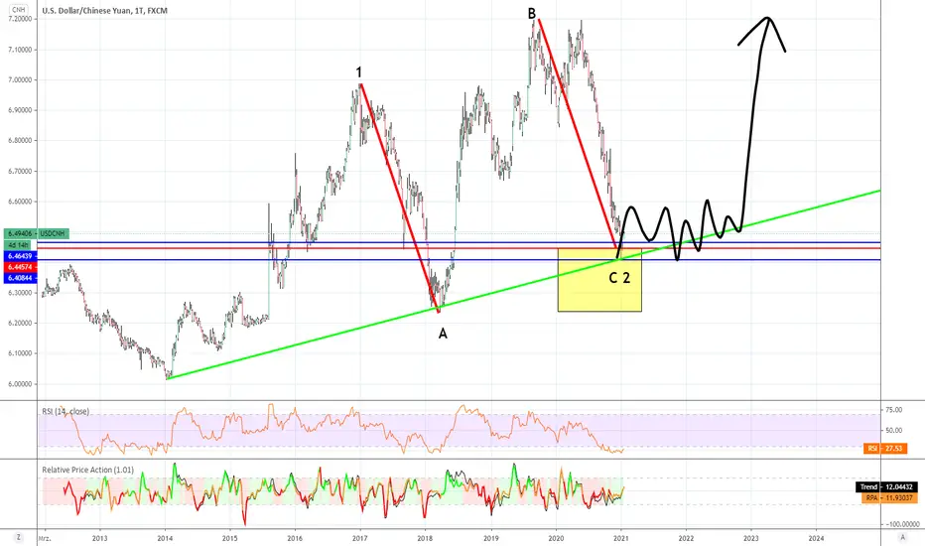Click the red 6.44574 price level label
This screenshot has width=925, height=546.
20,267
